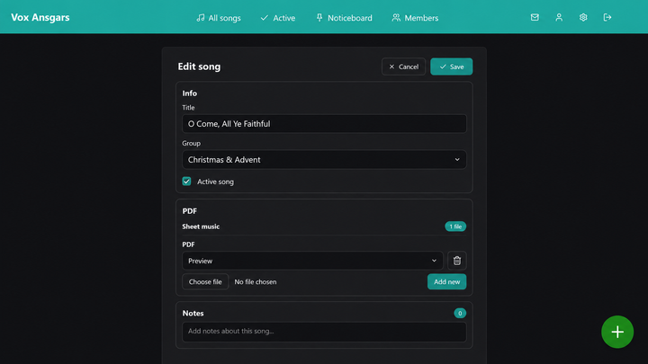Go to All songs
Viewport: 648px width, 364px height.
pyautogui.click(x=219, y=18)
